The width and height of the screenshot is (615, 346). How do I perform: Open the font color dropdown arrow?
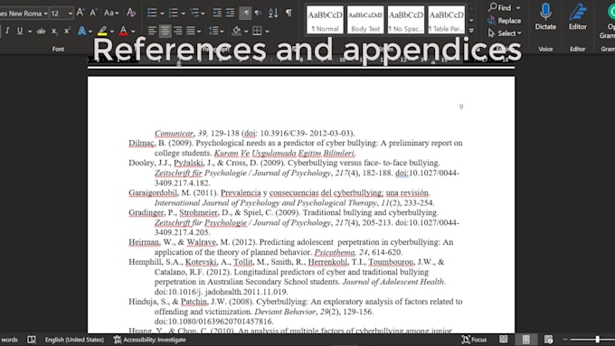(133, 32)
